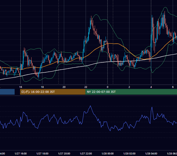Click the 6 hour label on chart axis
This screenshot has width=177, height=156.
pyautogui.click(x=173, y=87)
